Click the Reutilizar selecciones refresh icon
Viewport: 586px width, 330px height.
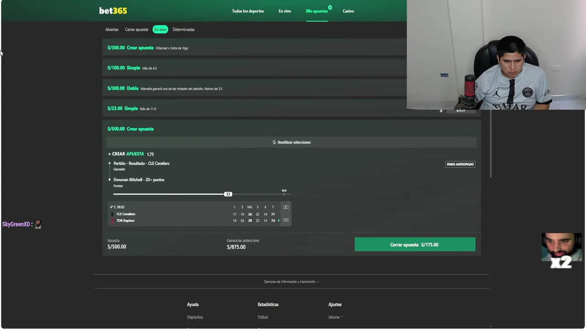(274, 142)
